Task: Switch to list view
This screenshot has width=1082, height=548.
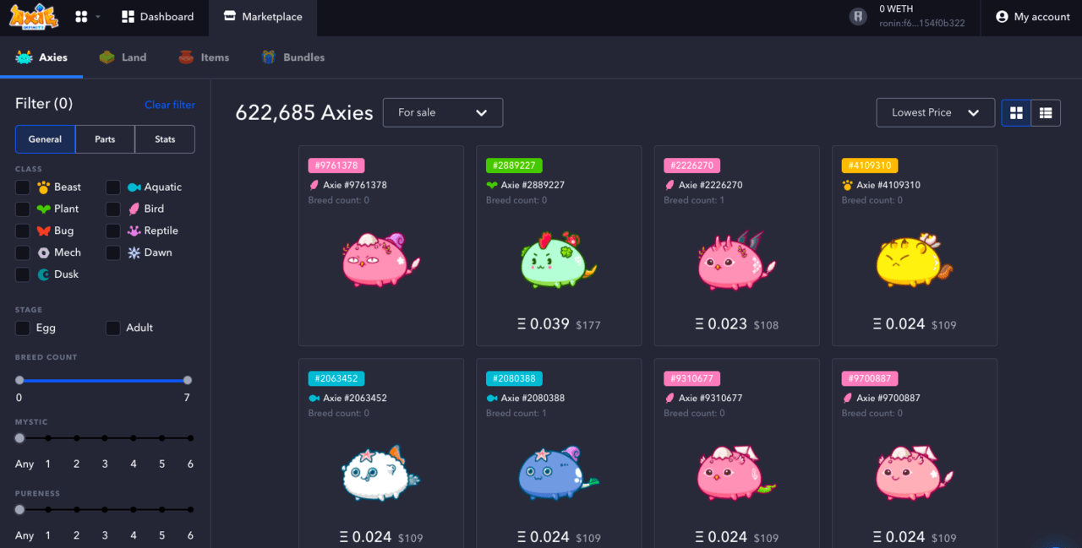Action: point(1046,112)
